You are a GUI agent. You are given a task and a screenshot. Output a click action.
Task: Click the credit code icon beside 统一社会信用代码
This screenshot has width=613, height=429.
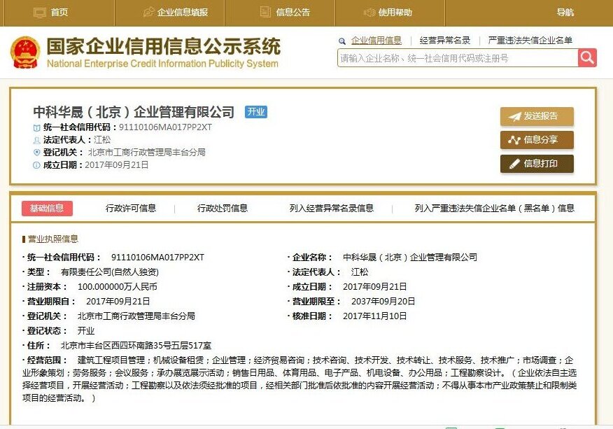37,127
